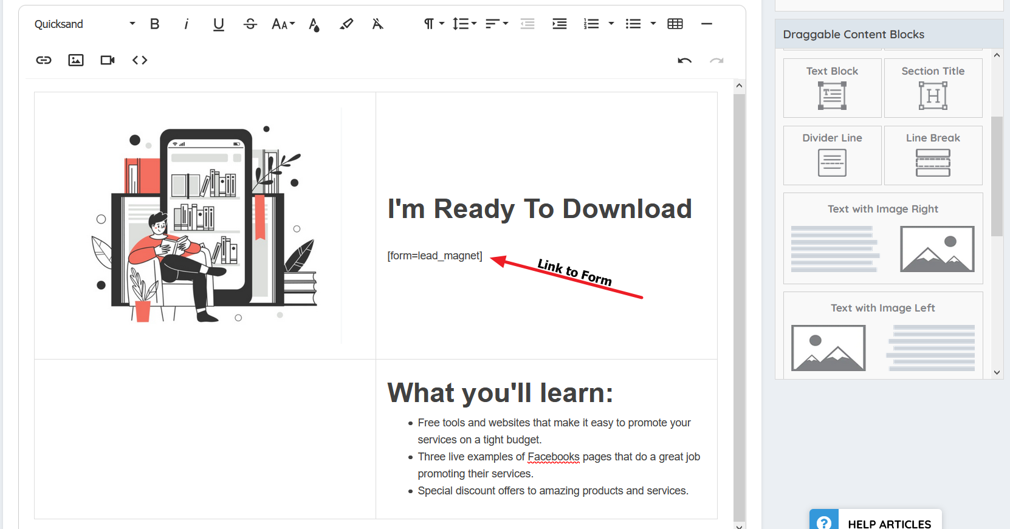Insert an image into the editor
Screen dimensions: 1010x529
click(x=76, y=60)
